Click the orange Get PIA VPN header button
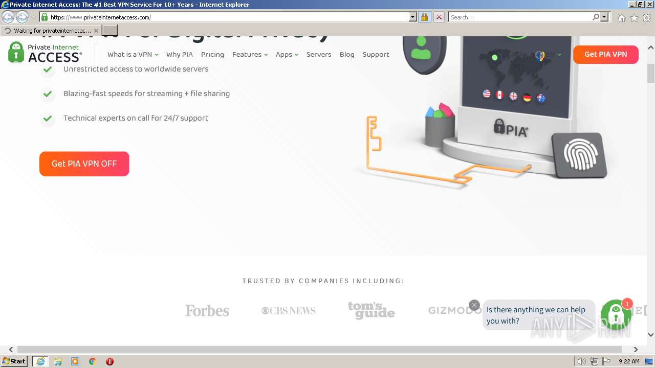Viewport: 655px width, 368px height. click(606, 54)
